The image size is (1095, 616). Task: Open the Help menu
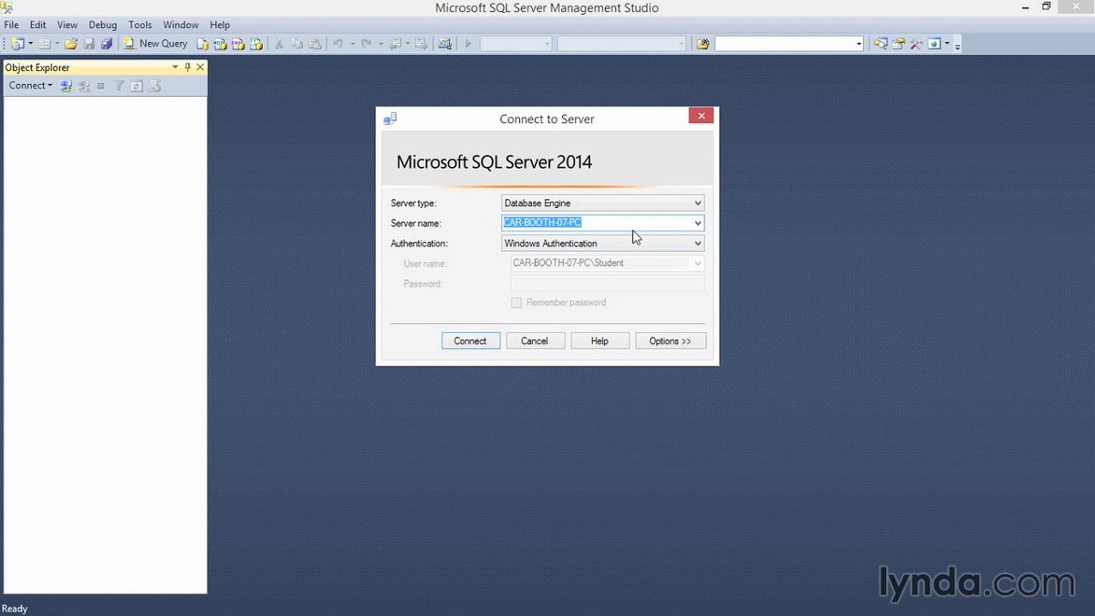click(220, 25)
